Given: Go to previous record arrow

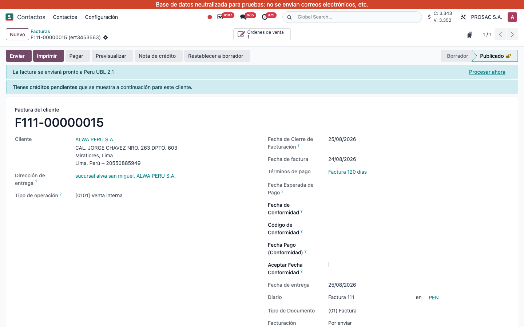Looking at the screenshot, I should pyautogui.click(x=500, y=35).
